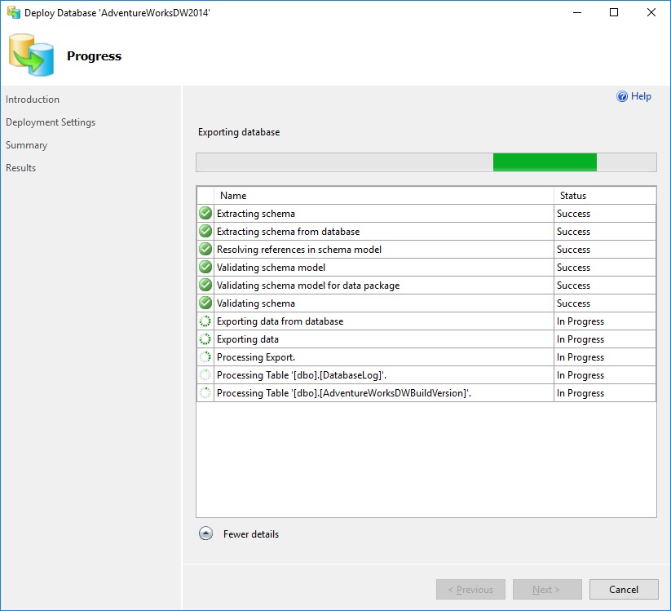Image resolution: width=671 pixels, height=611 pixels.
Task: Click the Success status of Validating schema
Action: 573,303
